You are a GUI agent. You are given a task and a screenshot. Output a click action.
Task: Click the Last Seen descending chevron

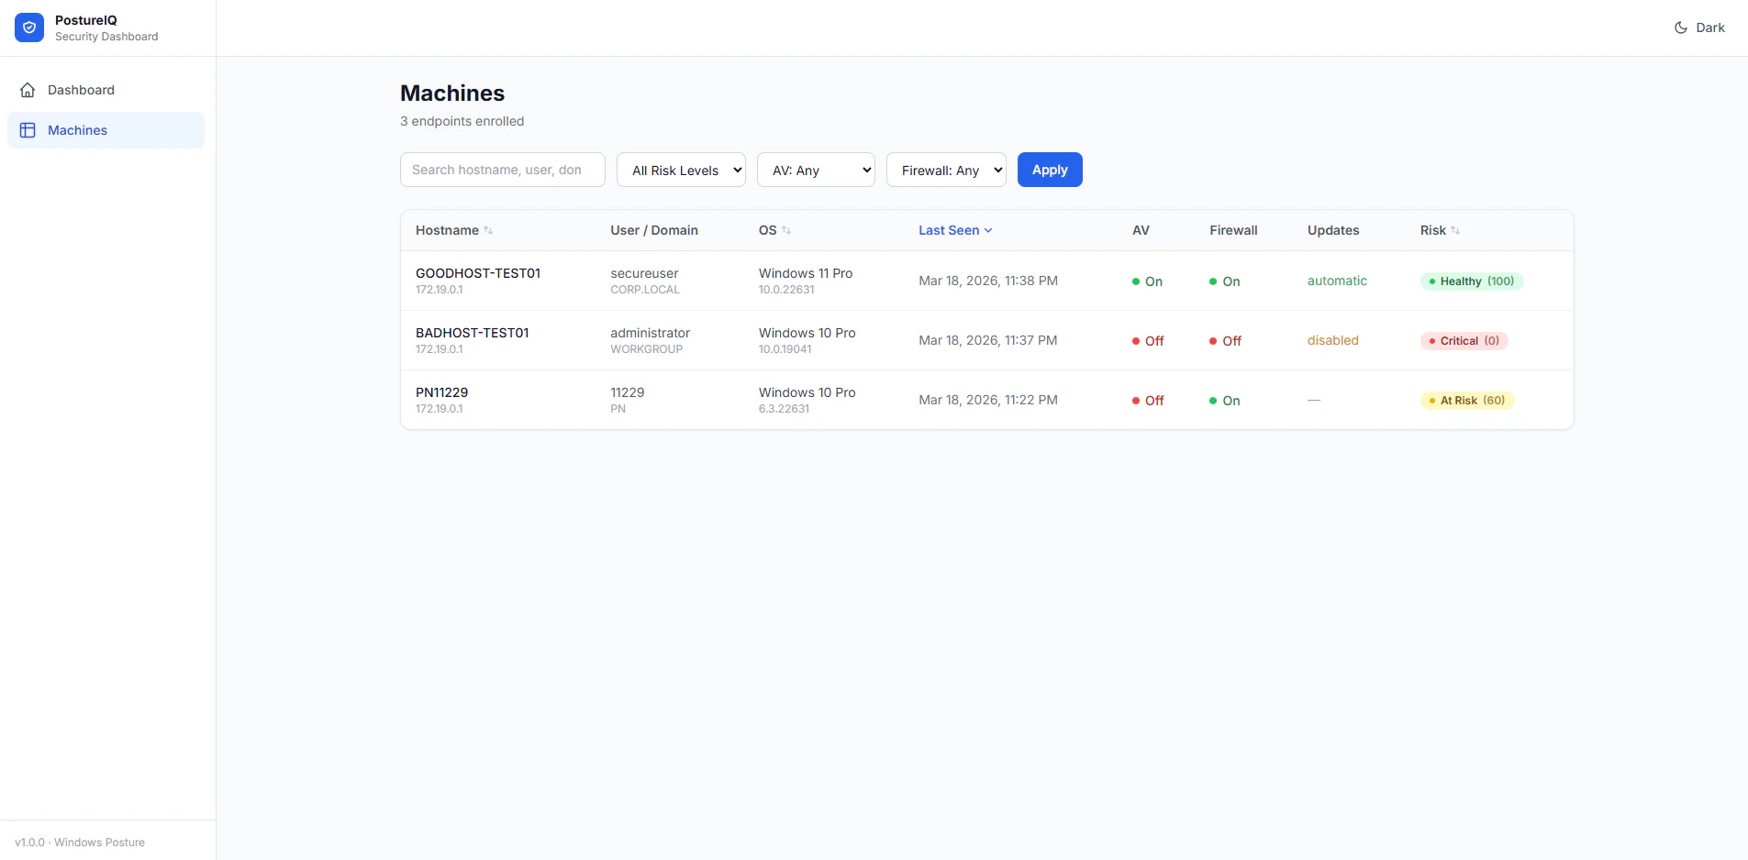[988, 230]
